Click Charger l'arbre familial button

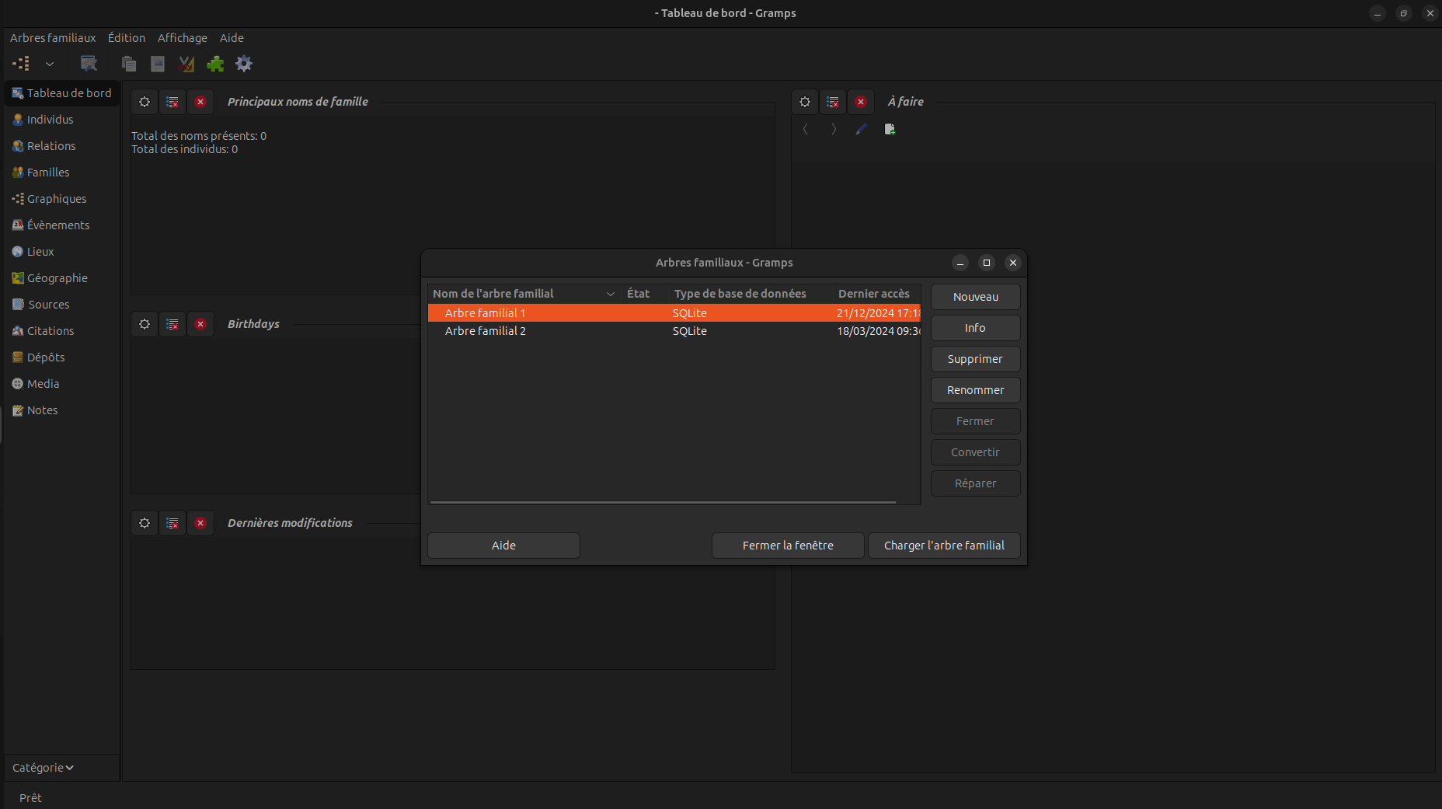point(944,546)
